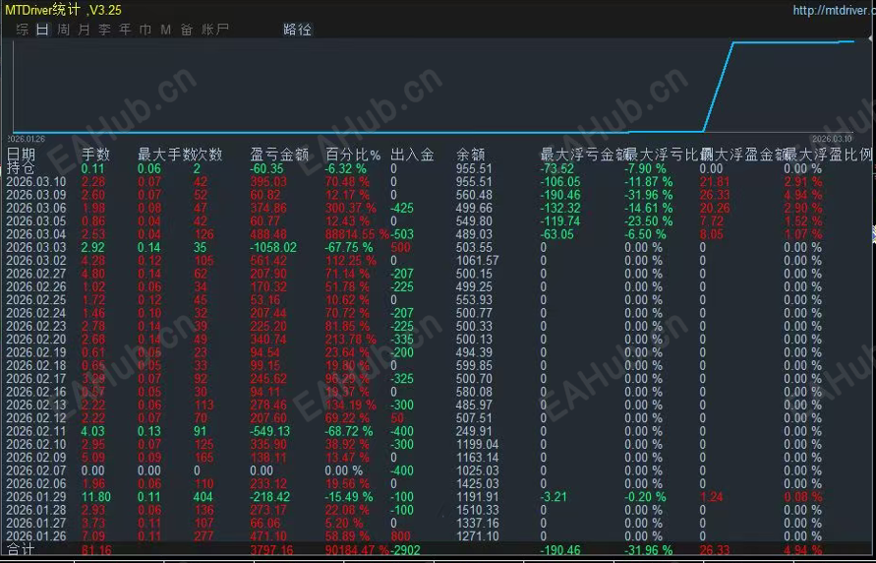Select the 持仓 holdings row label

(x=21, y=167)
